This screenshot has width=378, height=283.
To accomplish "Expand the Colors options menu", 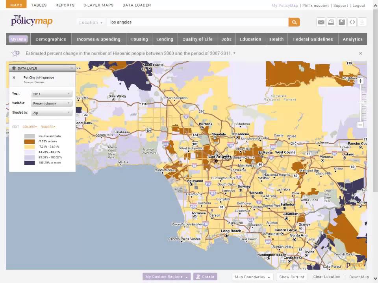I will pyautogui.click(x=30, y=127).
